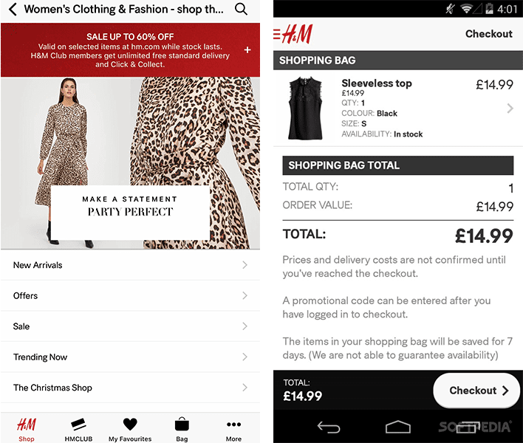Open Sleeveless top item details chevron

click(x=510, y=109)
